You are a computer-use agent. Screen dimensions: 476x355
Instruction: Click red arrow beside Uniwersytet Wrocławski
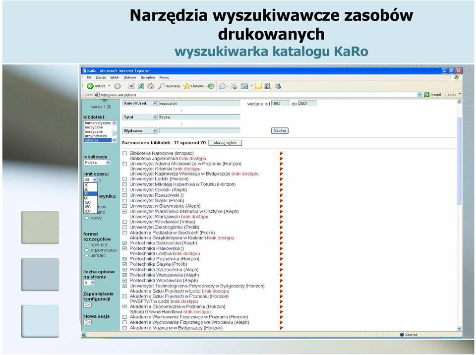282,222
